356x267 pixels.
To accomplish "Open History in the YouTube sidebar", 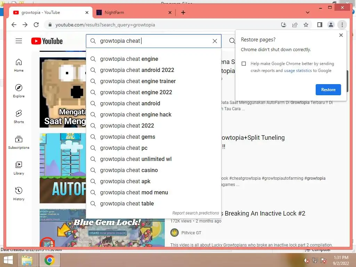I will coord(19,194).
